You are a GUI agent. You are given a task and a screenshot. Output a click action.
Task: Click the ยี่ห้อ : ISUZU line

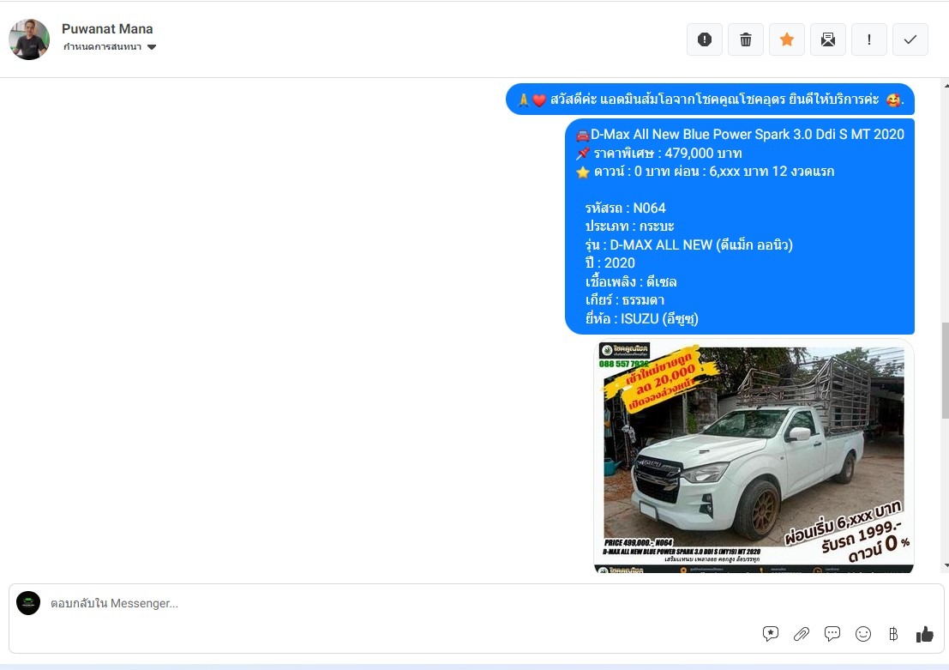pos(641,318)
